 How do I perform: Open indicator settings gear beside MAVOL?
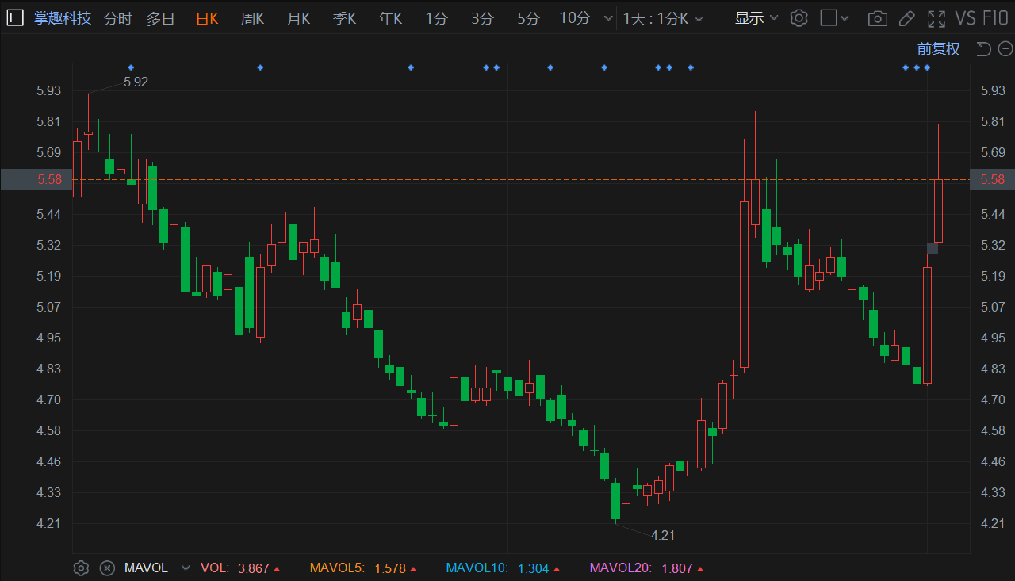[x=81, y=568]
